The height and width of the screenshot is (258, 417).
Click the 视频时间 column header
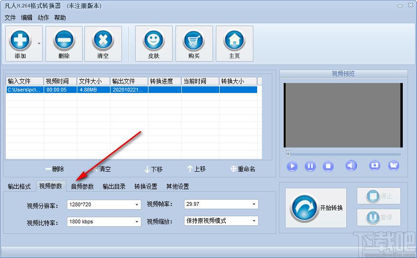[x=60, y=81]
